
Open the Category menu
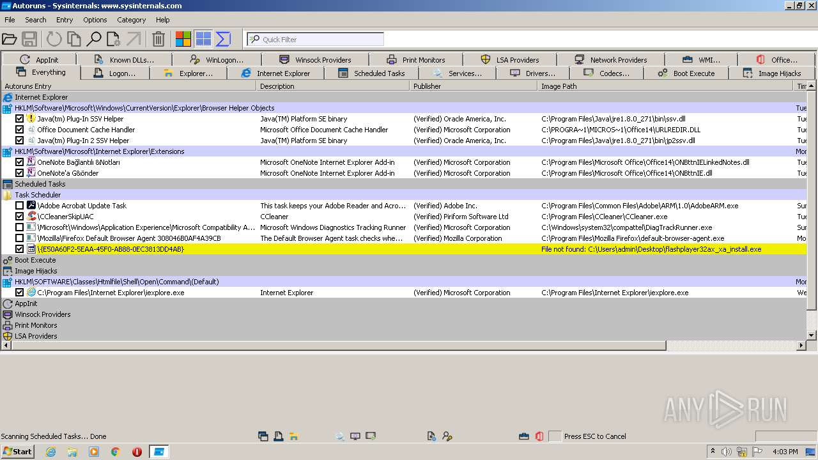(132, 20)
